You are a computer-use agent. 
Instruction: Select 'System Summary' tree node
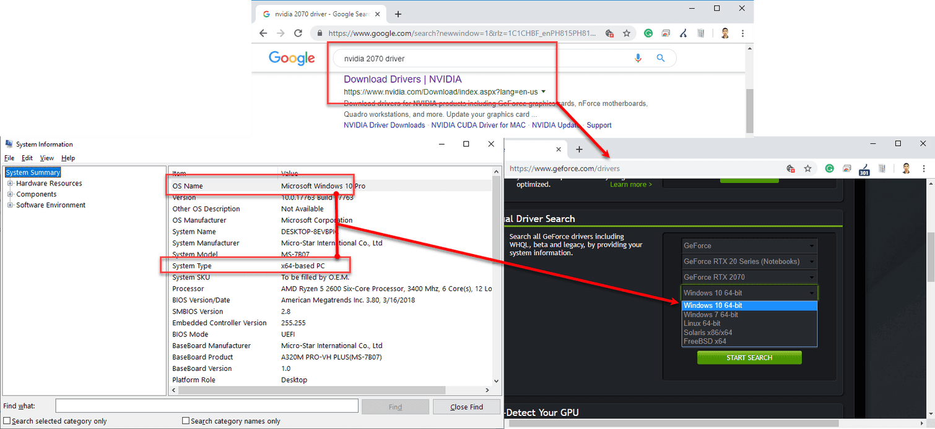[x=33, y=172]
